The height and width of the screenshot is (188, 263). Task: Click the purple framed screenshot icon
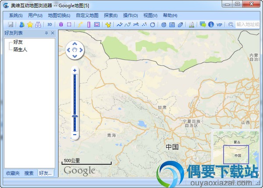pyautogui.click(x=97, y=25)
